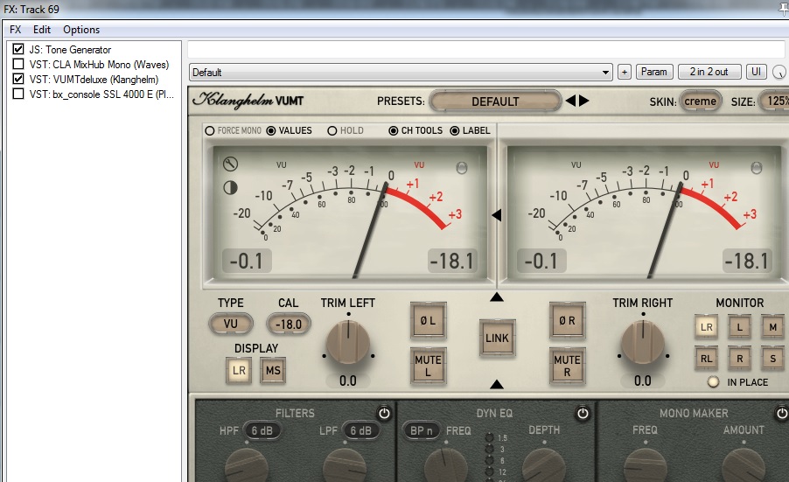
Task: Change the meter TYPE VU selector
Action: 230,324
